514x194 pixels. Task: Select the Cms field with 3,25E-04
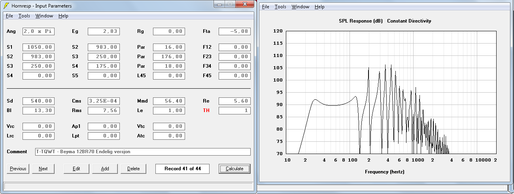click(104, 101)
